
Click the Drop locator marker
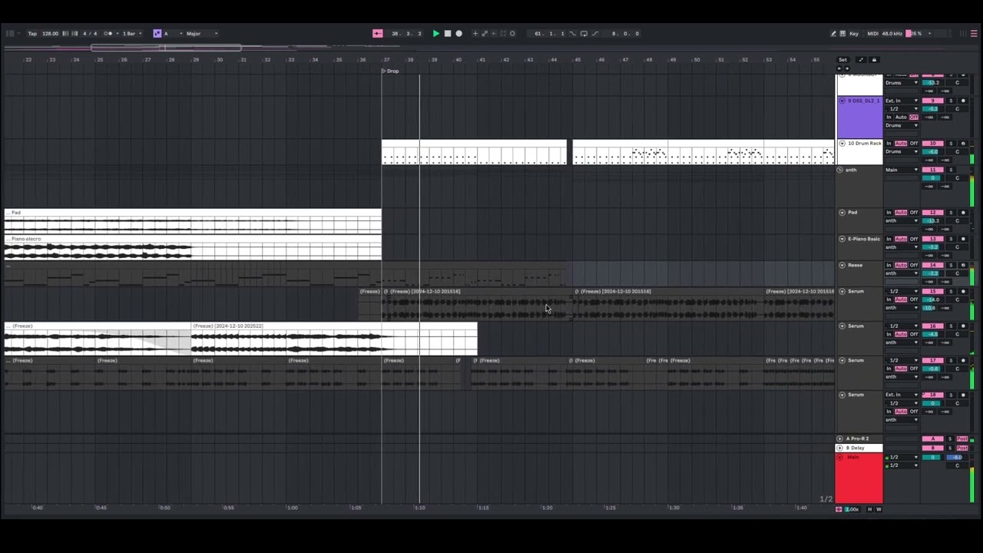click(x=392, y=71)
